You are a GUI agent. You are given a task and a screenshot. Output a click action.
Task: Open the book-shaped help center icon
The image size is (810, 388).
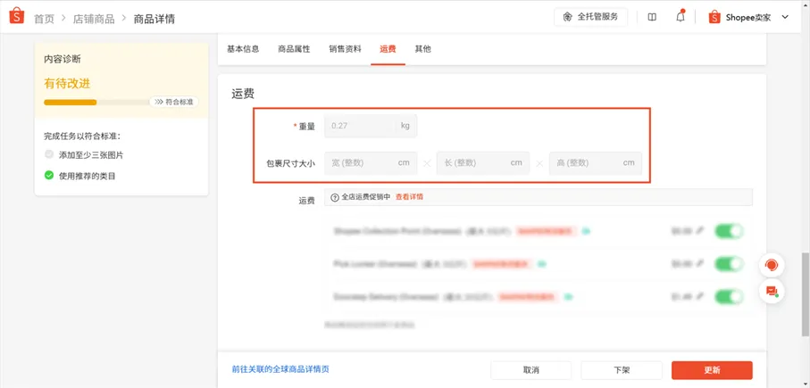coord(652,17)
